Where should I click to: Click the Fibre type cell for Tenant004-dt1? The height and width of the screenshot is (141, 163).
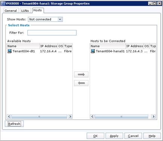click(68, 51)
